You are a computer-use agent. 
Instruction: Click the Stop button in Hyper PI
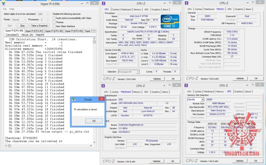pyautogui.click(x=23, y=26)
